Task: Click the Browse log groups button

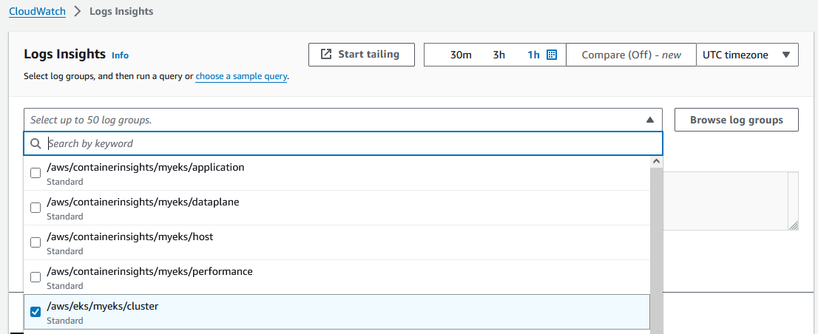Action: (x=736, y=120)
